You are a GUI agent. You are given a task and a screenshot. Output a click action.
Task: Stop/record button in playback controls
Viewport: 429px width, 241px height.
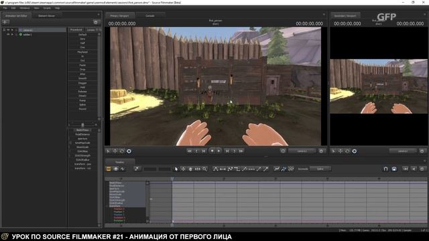point(212,151)
